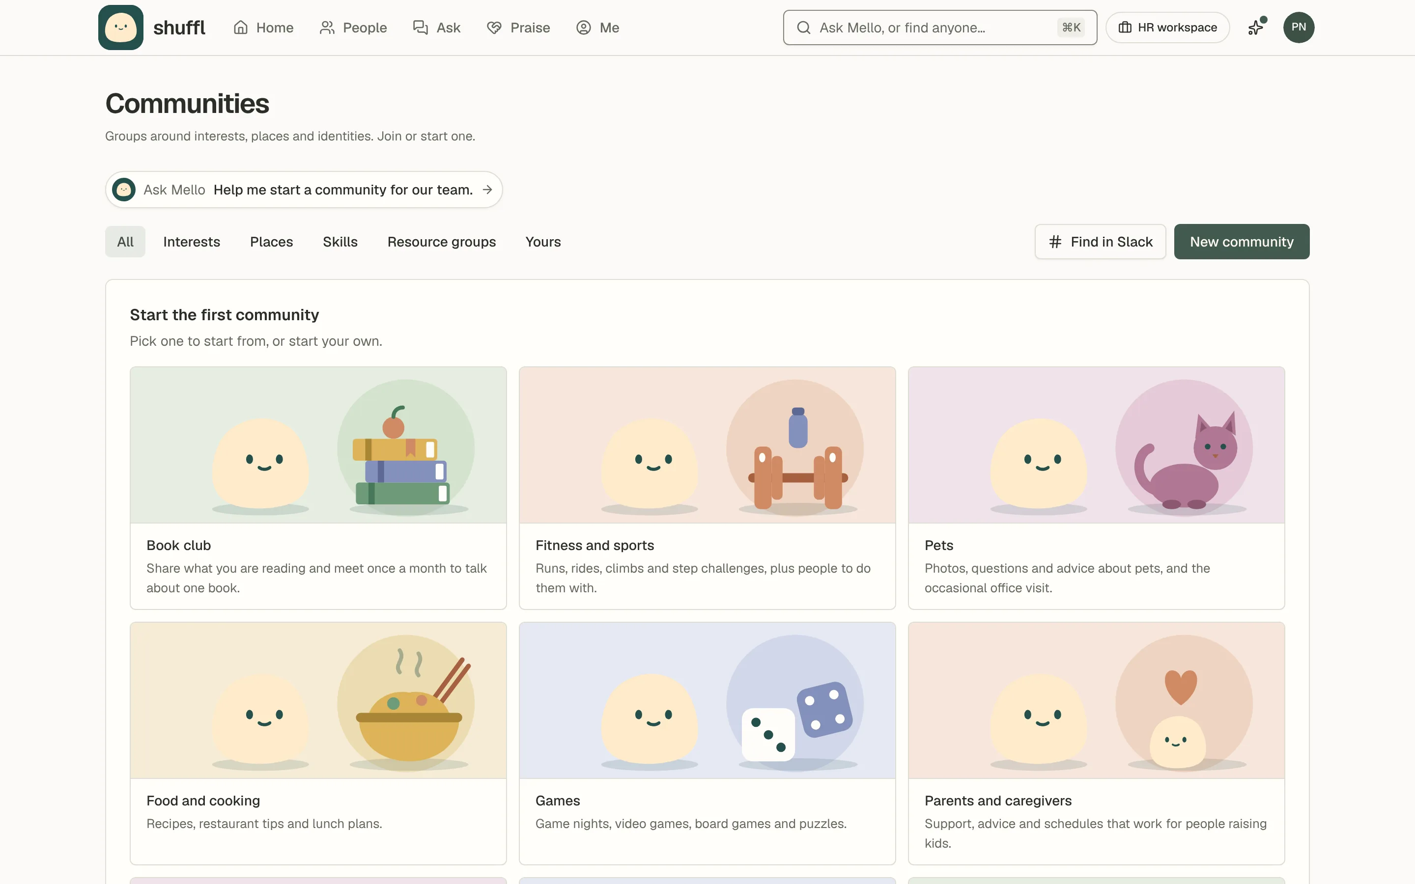Click the 'Parents and caregivers' title
This screenshot has height=884, width=1415.
coord(998,801)
